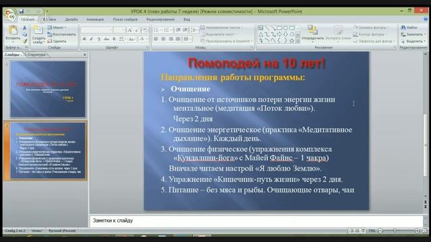
Task: Click Replace (Заменить) button
Action: [x=413, y=34]
